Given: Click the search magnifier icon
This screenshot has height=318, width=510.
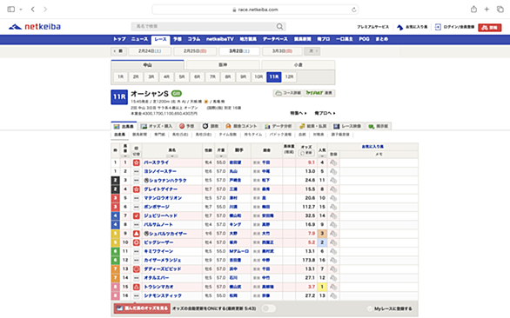Looking at the screenshot, I should coord(279,26).
